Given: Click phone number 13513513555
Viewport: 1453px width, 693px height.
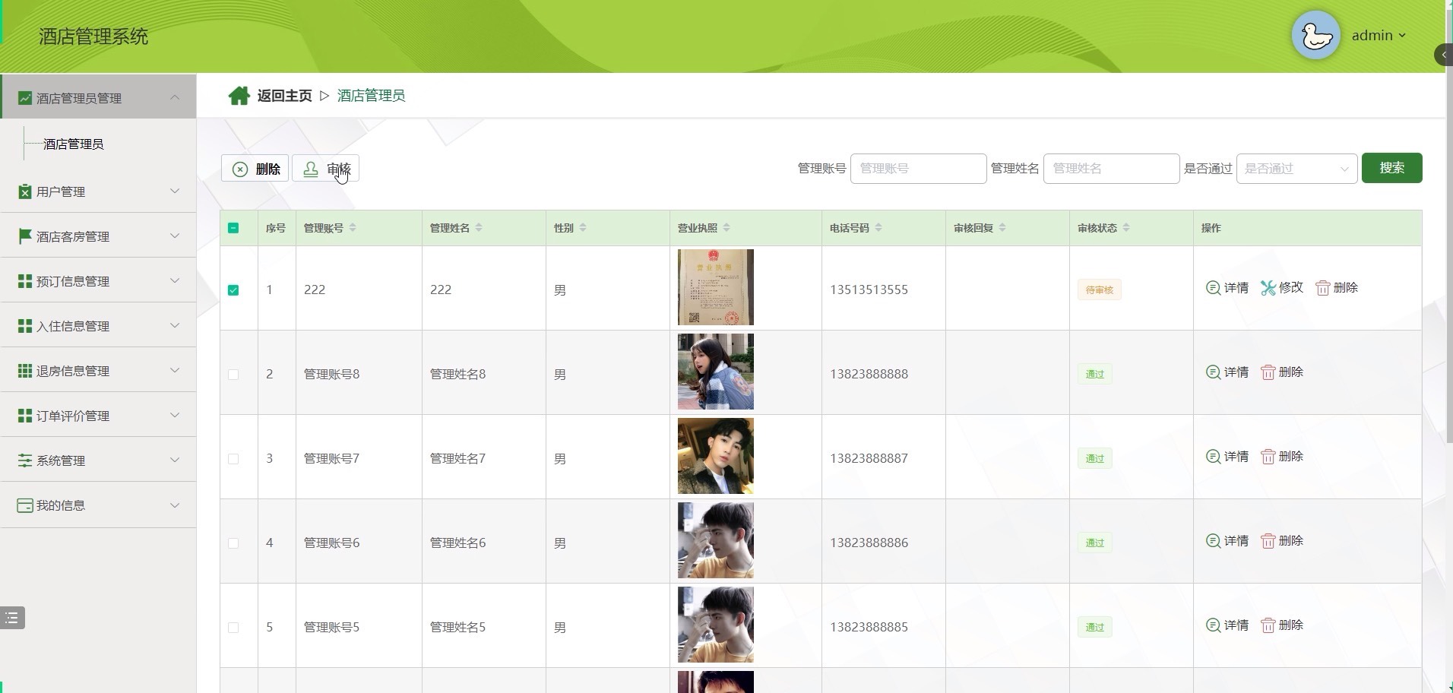Looking at the screenshot, I should [869, 290].
